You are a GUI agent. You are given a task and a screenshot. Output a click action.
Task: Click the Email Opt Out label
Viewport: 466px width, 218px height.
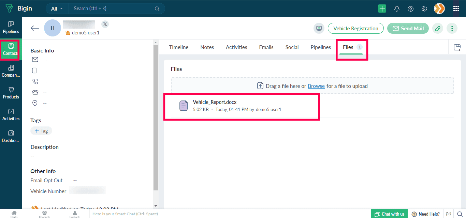point(46,180)
